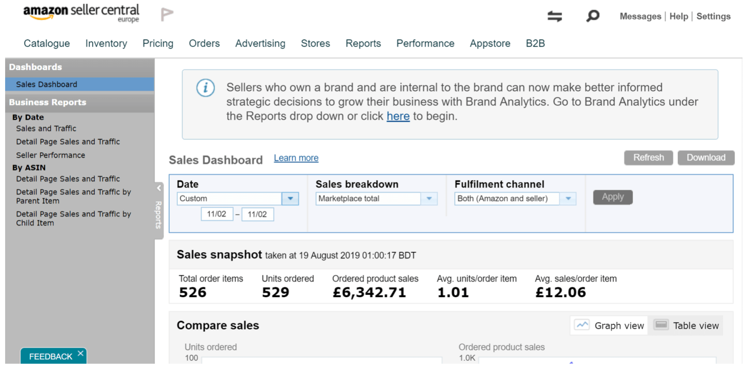Open the Performance menu
750x372 pixels.
point(426,44)
